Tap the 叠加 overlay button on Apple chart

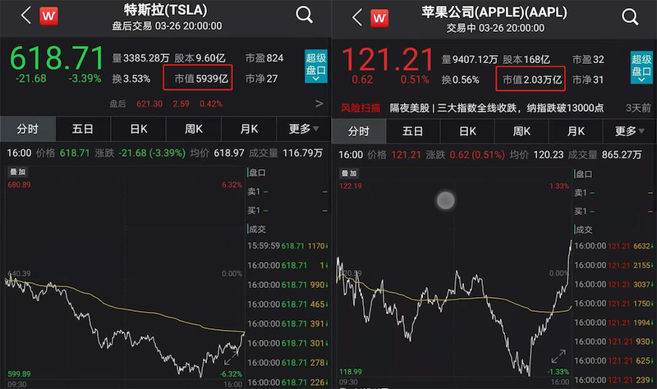[348, 173]
